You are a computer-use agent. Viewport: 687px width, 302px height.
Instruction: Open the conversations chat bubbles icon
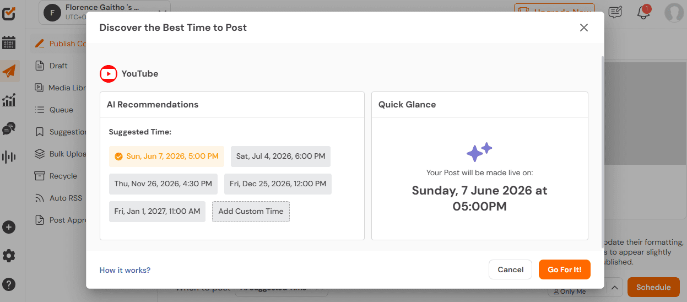click(9, 128)
